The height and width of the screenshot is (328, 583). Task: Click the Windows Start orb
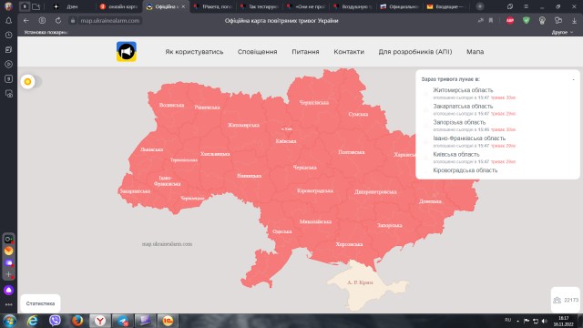point(10,321)
